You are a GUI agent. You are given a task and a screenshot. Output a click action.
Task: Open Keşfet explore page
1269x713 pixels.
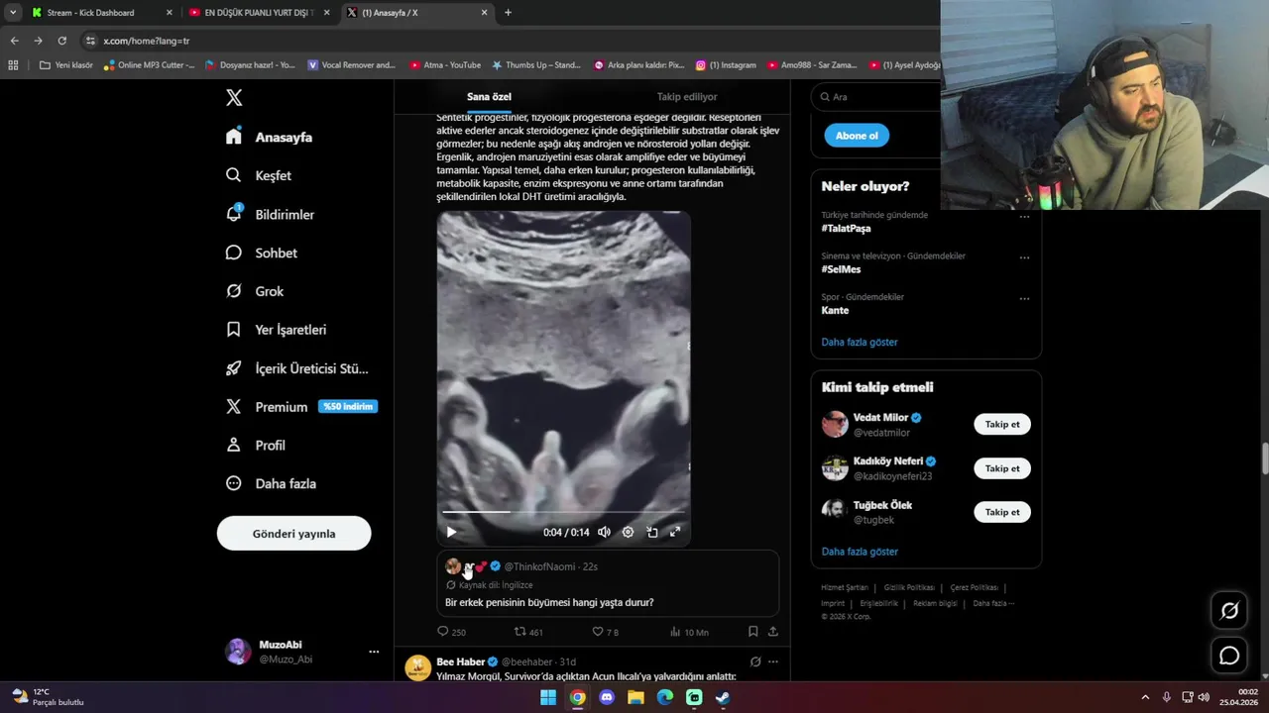tap(259, 175)
